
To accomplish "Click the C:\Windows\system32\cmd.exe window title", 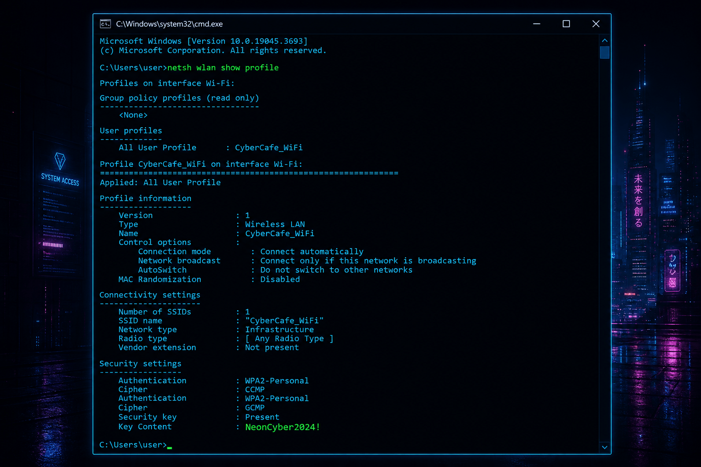I will pos(169,24).
